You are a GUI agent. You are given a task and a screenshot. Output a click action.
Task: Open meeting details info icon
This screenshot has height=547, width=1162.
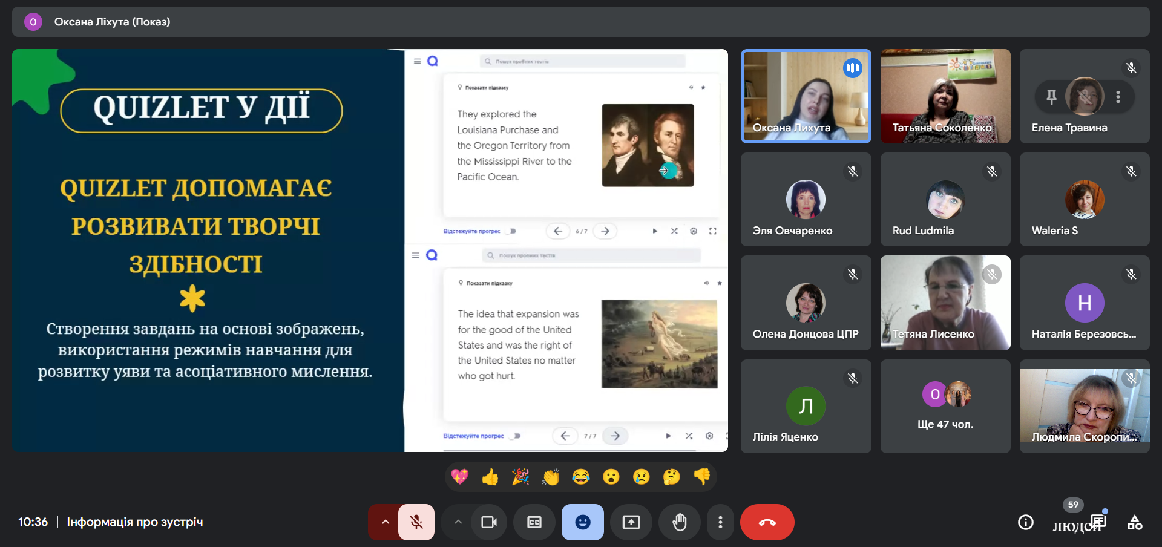pos(1026,522)
